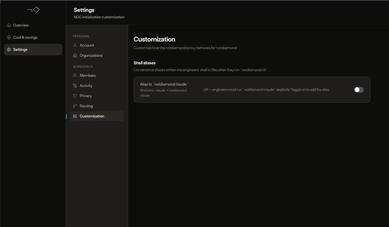This screenshot has height=227, width=389.
Task: Click the "Customization" page heading
Action: click(154, 39)
